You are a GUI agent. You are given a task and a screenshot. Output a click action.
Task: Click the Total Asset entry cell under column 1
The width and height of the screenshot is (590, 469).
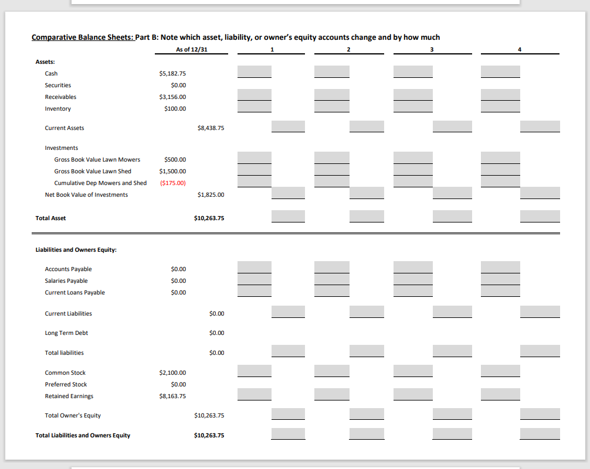(x=288, y=216)
